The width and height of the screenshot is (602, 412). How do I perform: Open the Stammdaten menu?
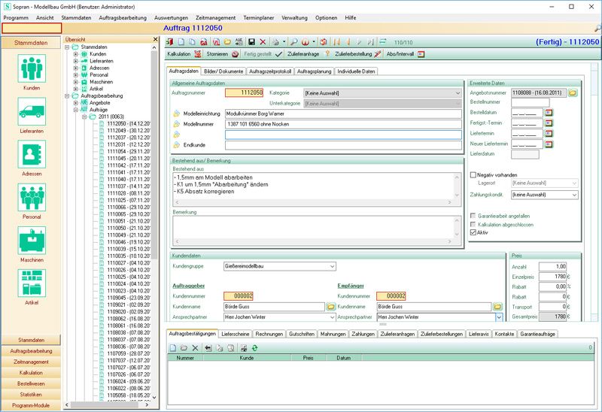[76, 17]
